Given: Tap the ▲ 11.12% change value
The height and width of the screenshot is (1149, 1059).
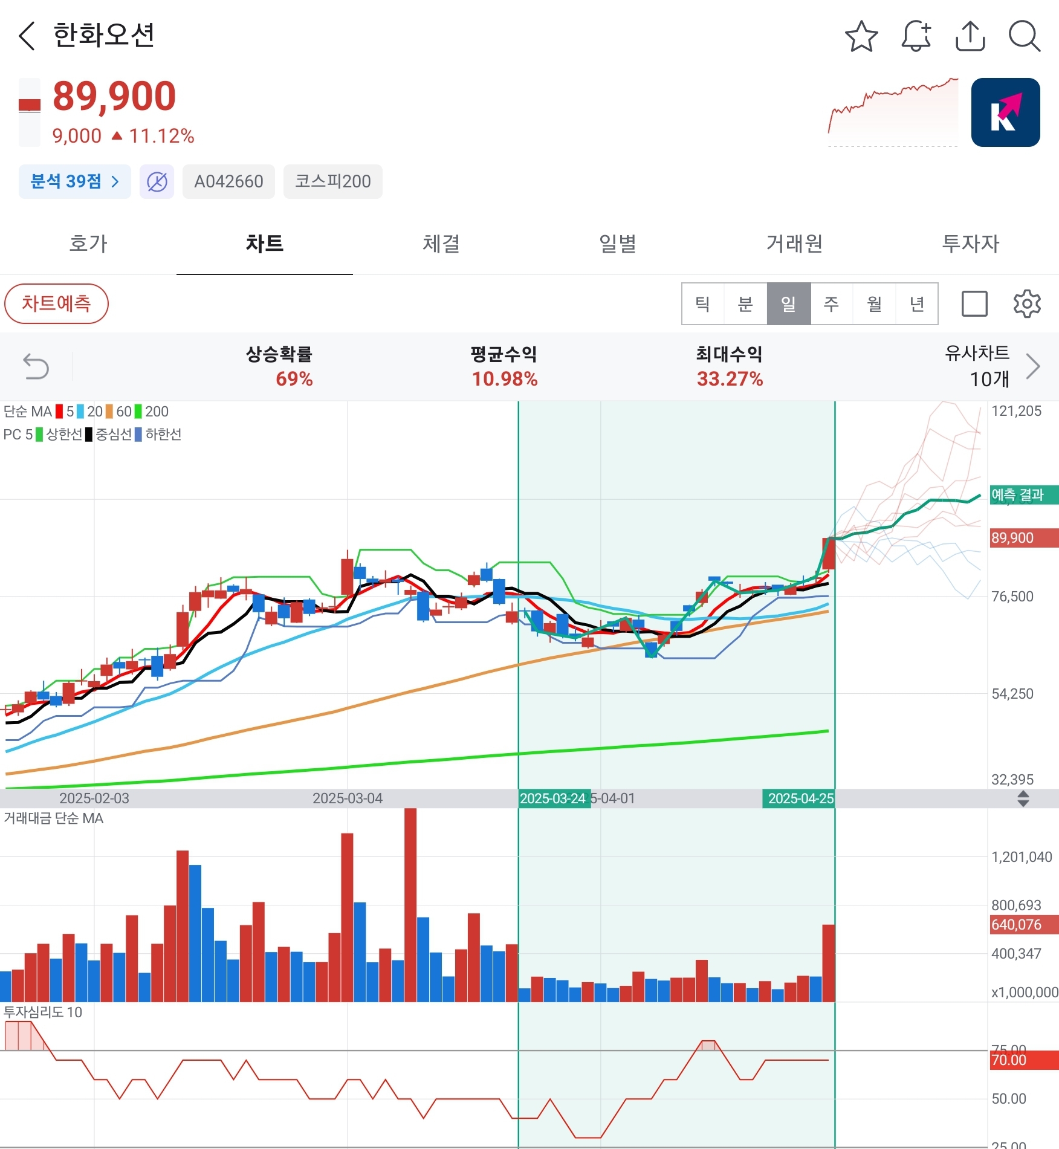Looking at the screenshot, I should click(153, 136).
